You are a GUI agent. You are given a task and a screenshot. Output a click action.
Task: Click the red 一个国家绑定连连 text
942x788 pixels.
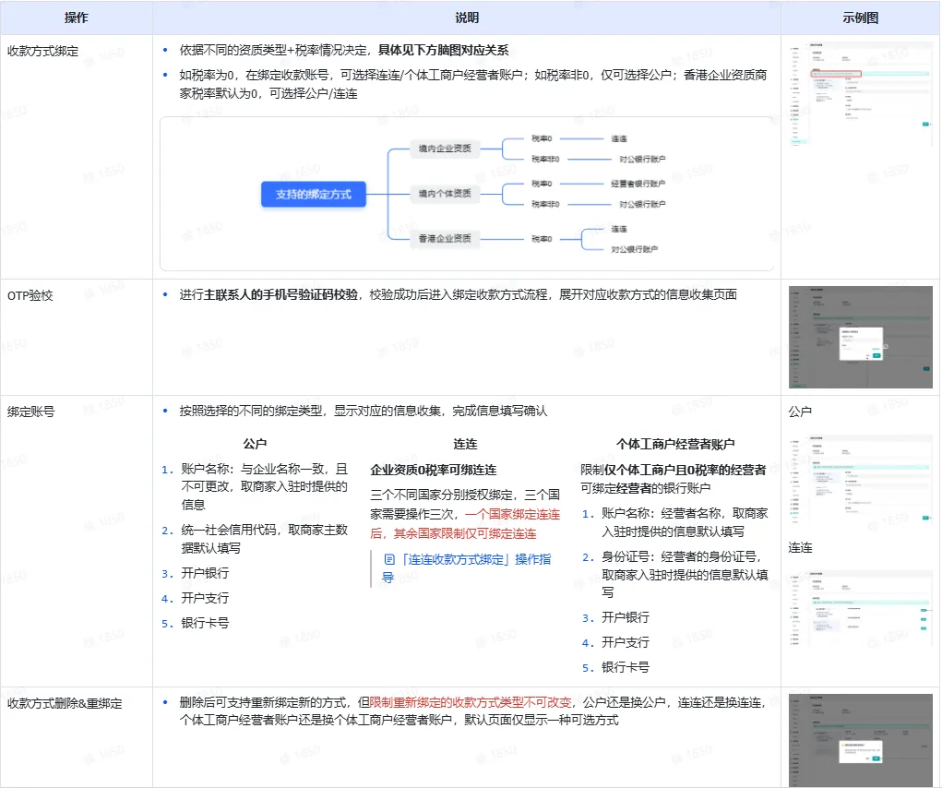[x=512, y=514]
